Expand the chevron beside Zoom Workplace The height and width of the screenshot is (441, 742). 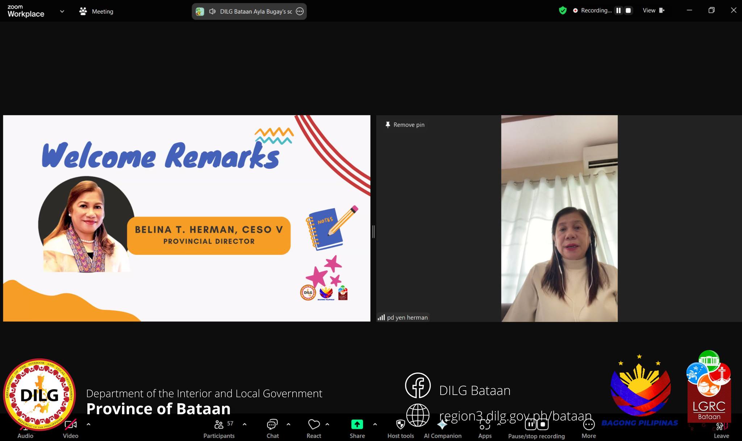(x=62, y=11)
